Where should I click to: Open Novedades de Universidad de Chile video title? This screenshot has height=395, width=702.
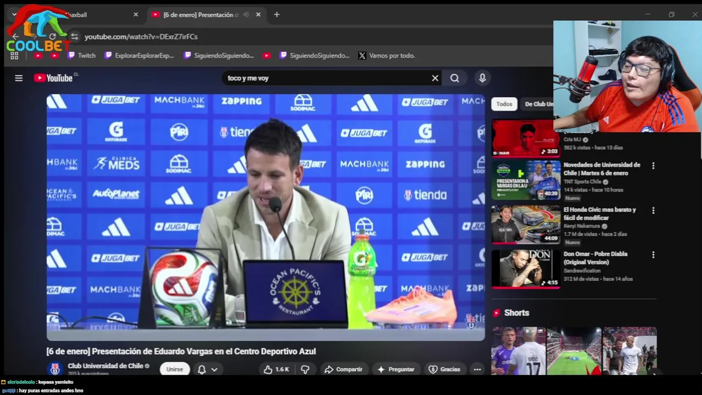[602, 169]
